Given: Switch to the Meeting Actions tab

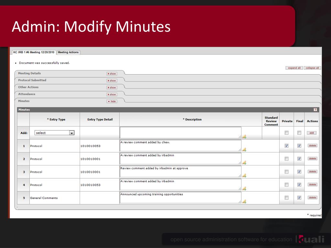Looking at the screenshot, I should point(68,52).
